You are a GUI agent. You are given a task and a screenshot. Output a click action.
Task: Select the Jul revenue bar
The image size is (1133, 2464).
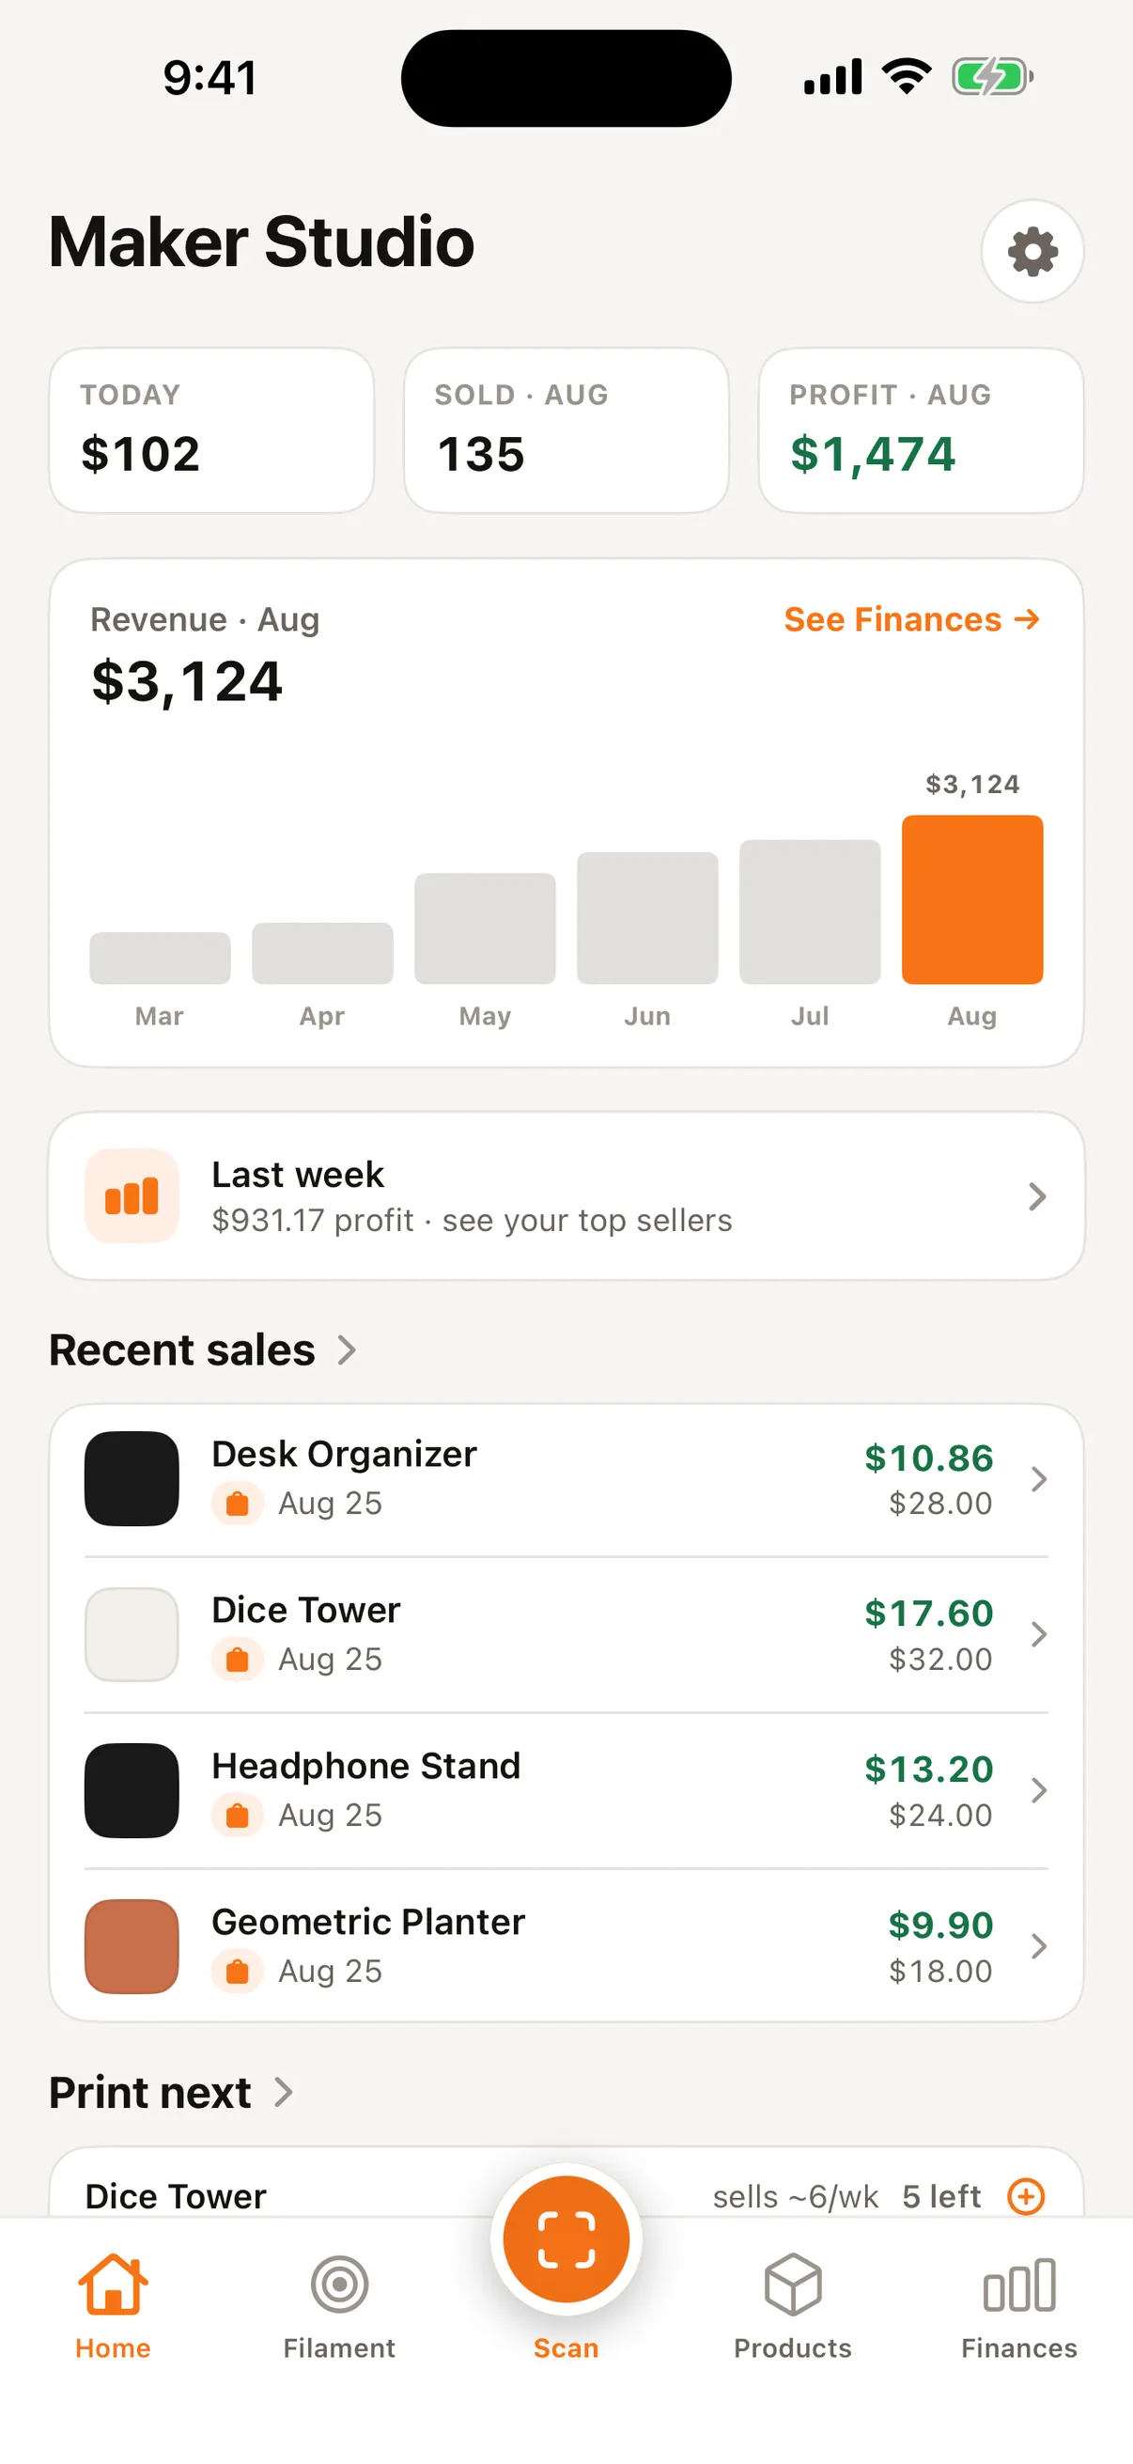click(x=810, y=912)
